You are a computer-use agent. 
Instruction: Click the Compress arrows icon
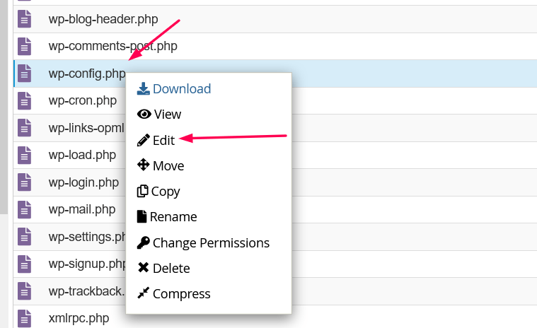pos(143,293)
